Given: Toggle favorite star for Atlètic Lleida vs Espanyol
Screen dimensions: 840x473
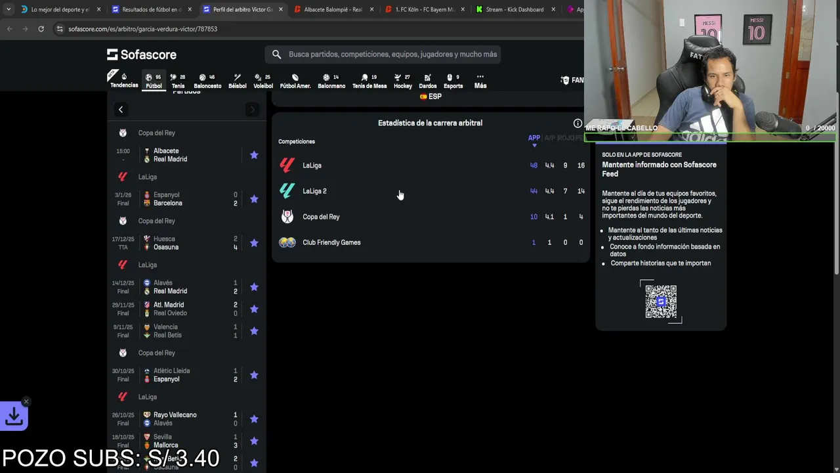Looking at the screenshot, I should tap(254, 375).
